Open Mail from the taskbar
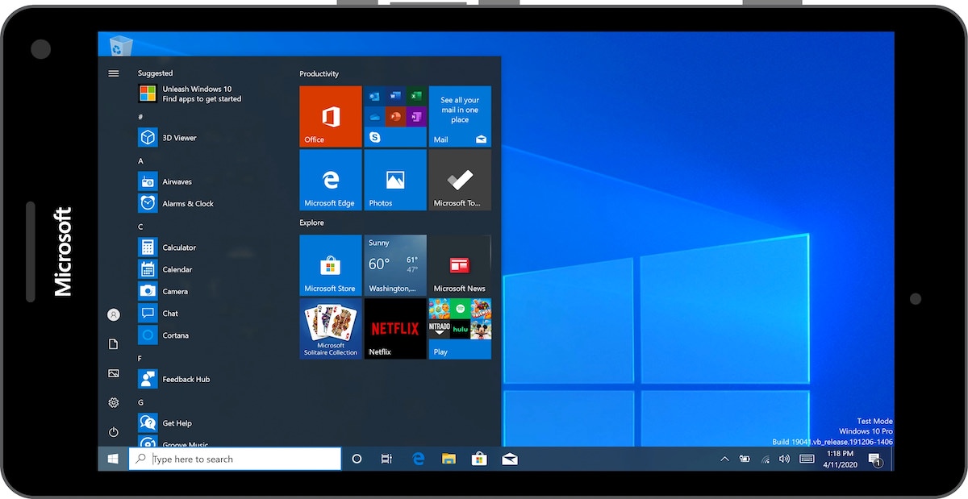Image resolution: width=968 pixels, height=499 pixels. pyautogui.click(x=510, y=459)
